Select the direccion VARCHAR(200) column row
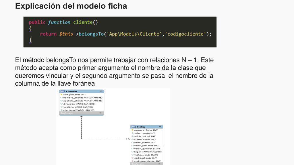The image size is (294, 165). click(82, 104)
